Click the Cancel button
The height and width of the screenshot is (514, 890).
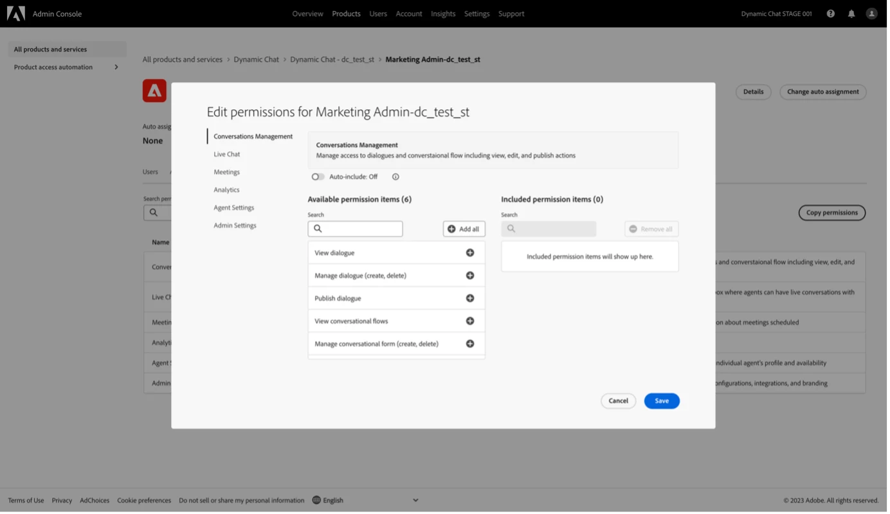click(x=620, y=402)
